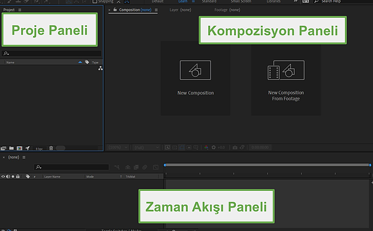Toggle the region of interest icon

(189, 147)
